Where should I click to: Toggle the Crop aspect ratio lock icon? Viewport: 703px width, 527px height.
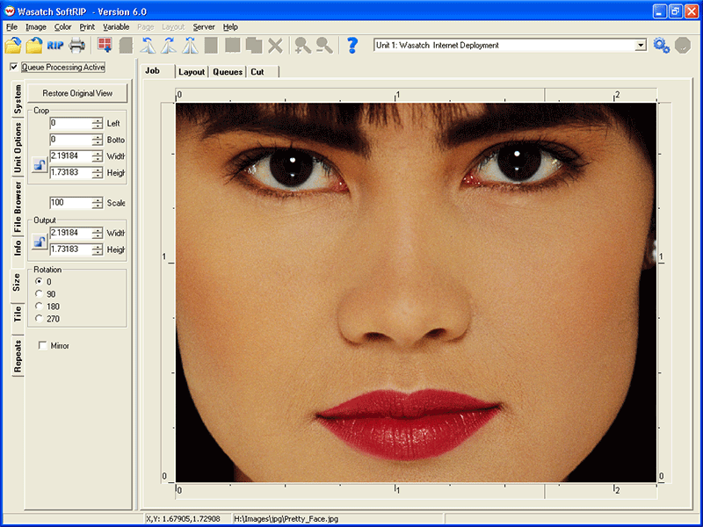pos(39,164)
